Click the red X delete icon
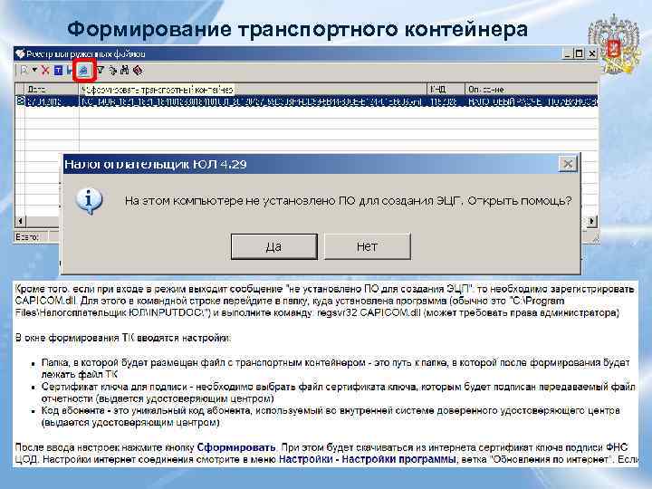 [x=45, y=71]
